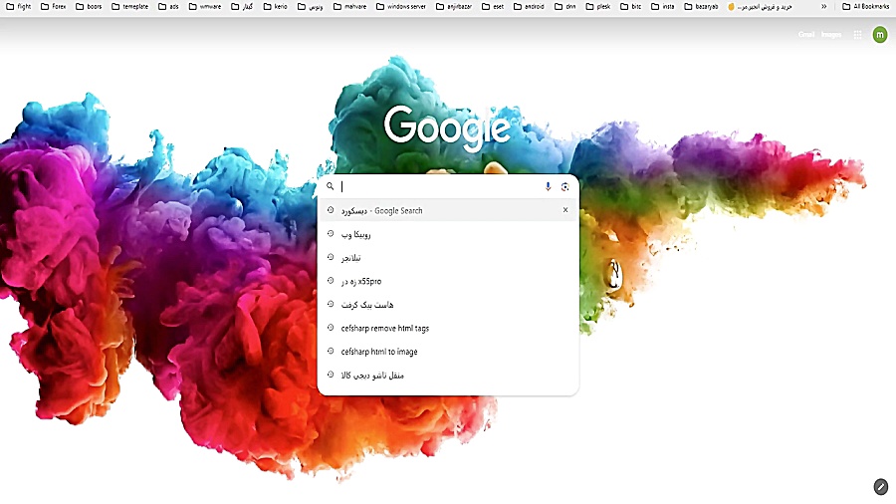
Task: Open the windows server bookmarks folder
Action: [x=401, y=7]
